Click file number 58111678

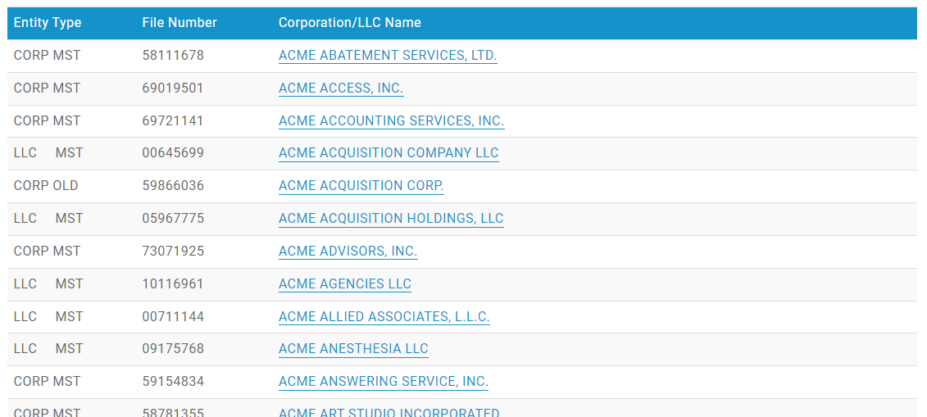pos(173,56)
